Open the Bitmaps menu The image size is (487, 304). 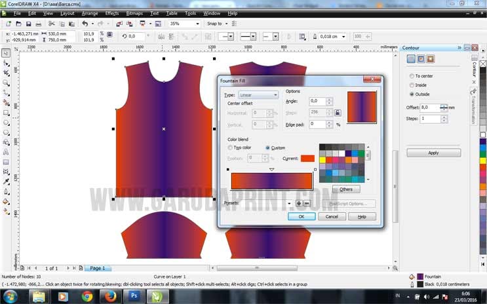point(134,13)
